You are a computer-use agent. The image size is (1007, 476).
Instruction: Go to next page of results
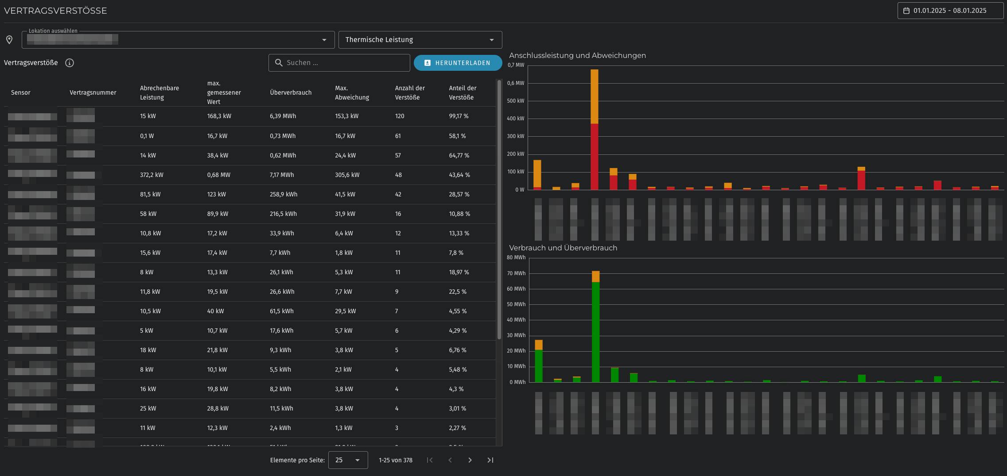(470, 460)
